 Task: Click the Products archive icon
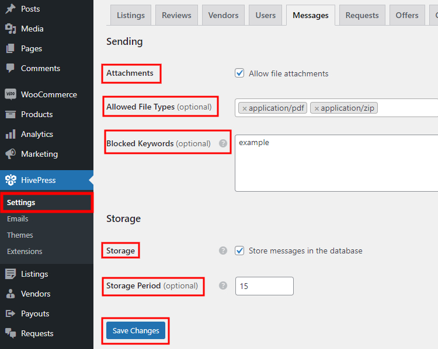pyautogui.click(x=11, y=114)
